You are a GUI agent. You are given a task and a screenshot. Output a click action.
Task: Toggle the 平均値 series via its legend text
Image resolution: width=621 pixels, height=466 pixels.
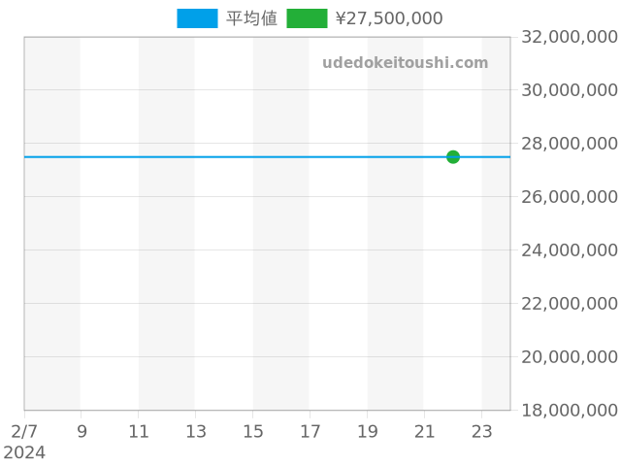coord(251,18)
